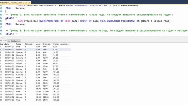Click running total cell 642,00
Image resolution: width=188 pixels, height=105 pixels.
[56, 97]
